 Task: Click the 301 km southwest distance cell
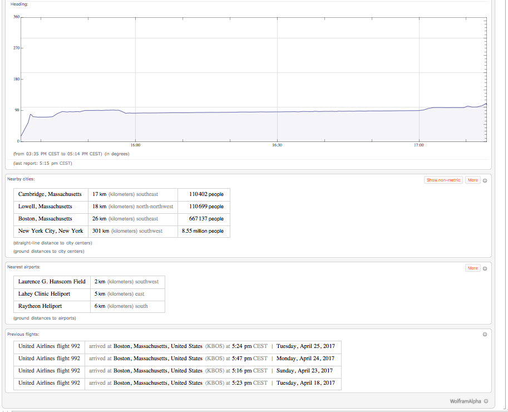pos(133,231)
